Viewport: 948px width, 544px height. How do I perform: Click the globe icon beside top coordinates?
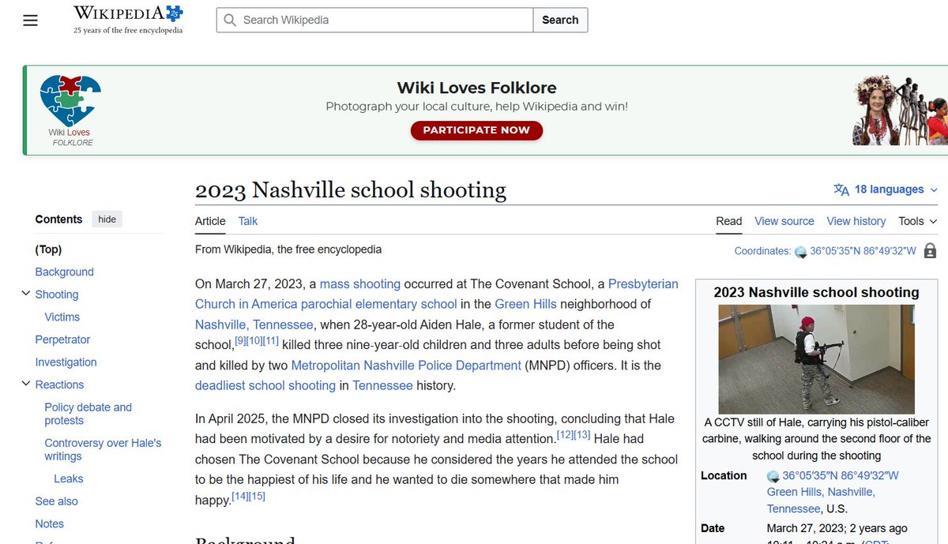pyautogui.click(x=801, y=252)
